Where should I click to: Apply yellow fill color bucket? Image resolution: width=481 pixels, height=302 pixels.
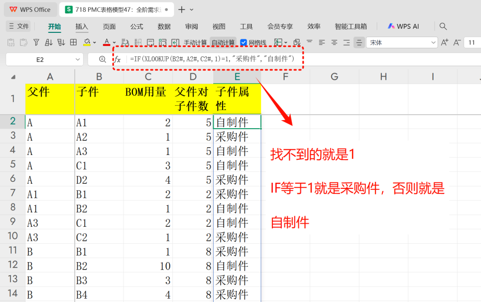click(x=87, y=42)
